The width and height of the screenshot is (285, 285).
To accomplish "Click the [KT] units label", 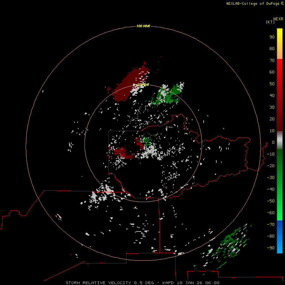I will click(270, 22).
